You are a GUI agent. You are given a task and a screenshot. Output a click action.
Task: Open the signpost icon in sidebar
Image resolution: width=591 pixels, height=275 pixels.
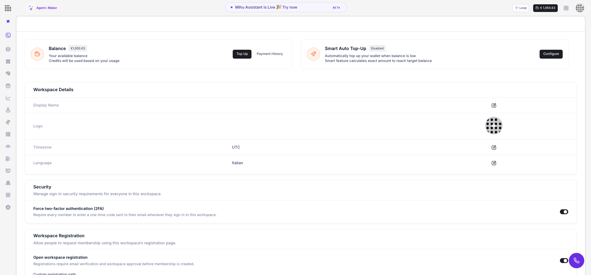(x=8, y=122)
